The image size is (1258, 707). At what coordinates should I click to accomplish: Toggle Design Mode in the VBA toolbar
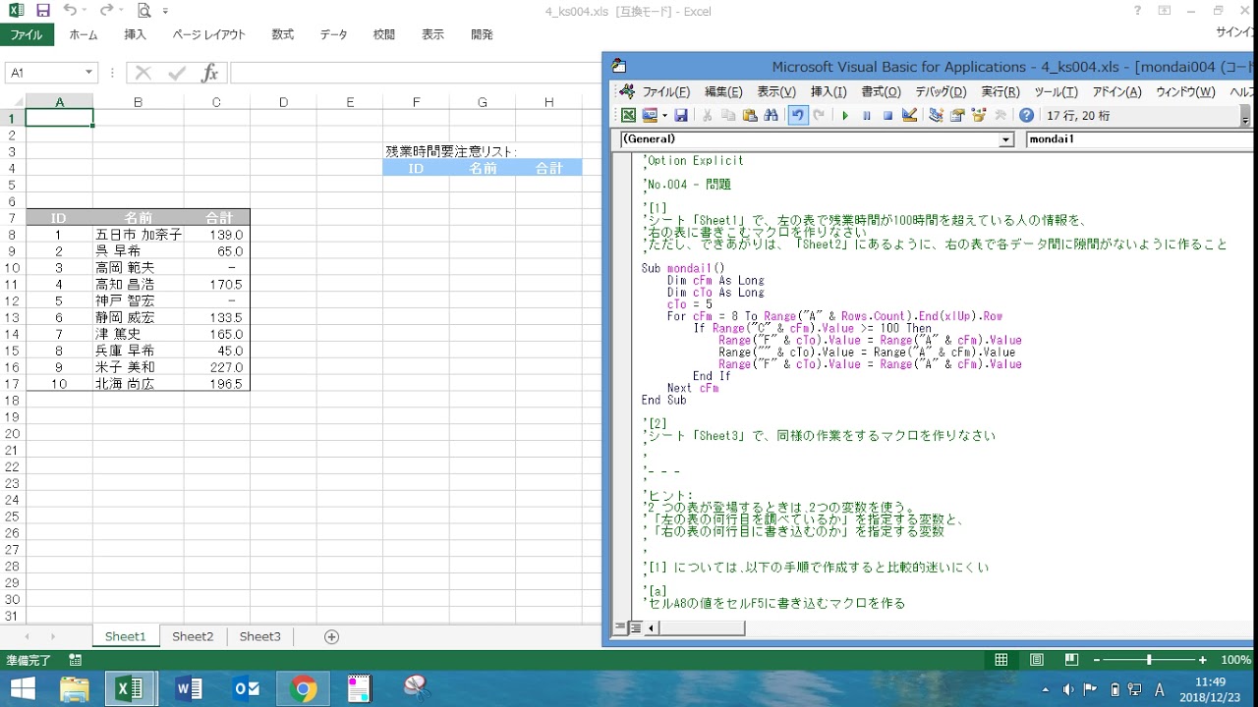pyautogui.click(x=909, y=116)
